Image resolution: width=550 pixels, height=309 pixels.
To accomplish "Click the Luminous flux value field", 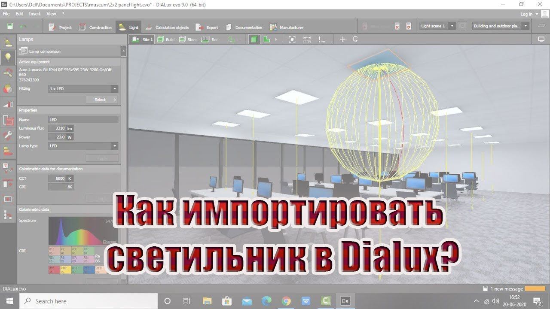I will [x=57, y=128].
